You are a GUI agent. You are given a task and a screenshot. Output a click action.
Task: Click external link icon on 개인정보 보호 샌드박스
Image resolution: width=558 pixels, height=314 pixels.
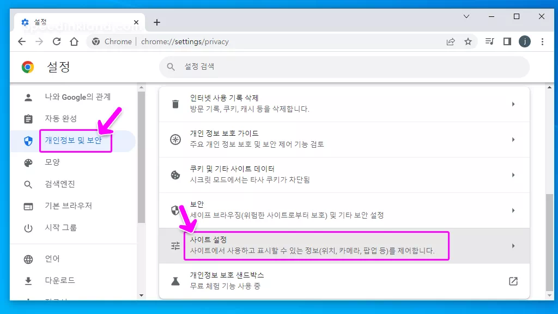513,281
